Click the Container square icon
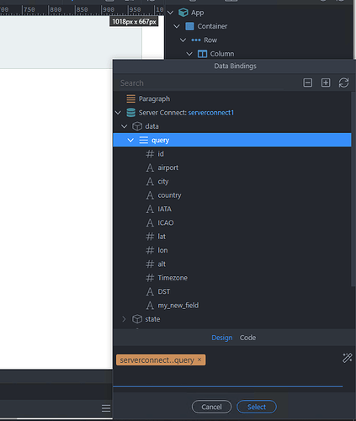The height and width of the screenshot is (421, 356). pos(189,26)
